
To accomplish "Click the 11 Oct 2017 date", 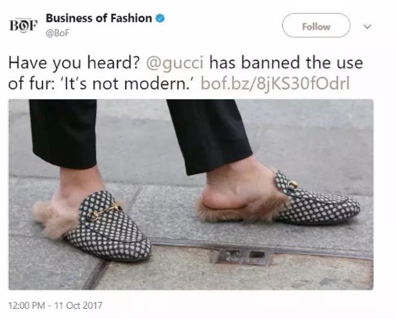I will (79, 305).
